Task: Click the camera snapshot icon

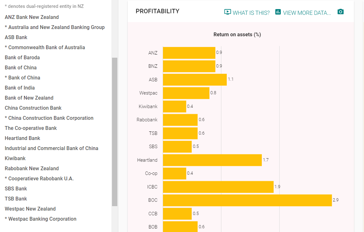Action: [x=340, y=12]
